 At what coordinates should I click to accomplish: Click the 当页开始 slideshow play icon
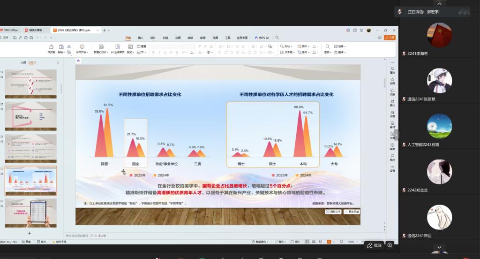click(x=82, y=47)
